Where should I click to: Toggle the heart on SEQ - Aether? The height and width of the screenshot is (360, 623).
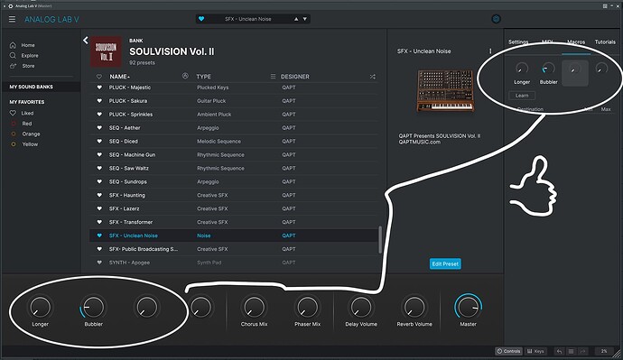pyautogui.click(x=99, y=128)
